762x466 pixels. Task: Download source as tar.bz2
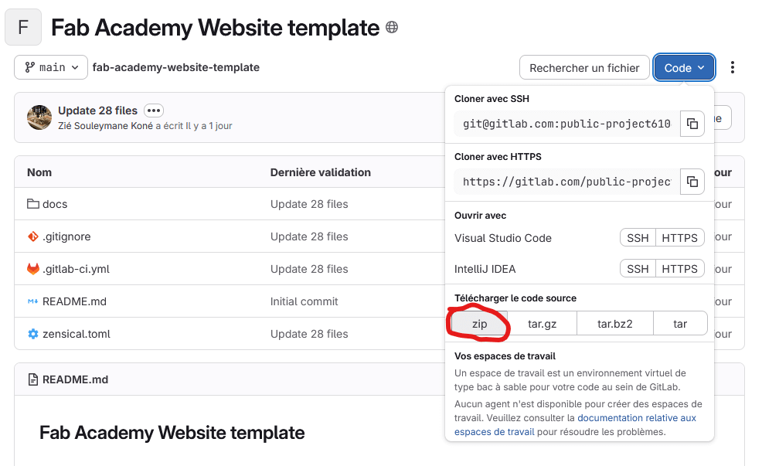pyautogui.click(x=615, y=324)
